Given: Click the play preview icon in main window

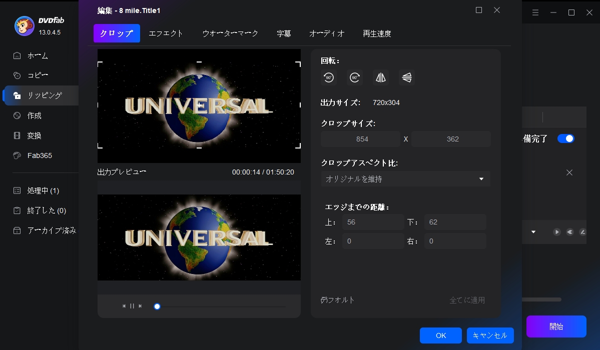Looking at the screenshot, I should click(x=557, y=232).
